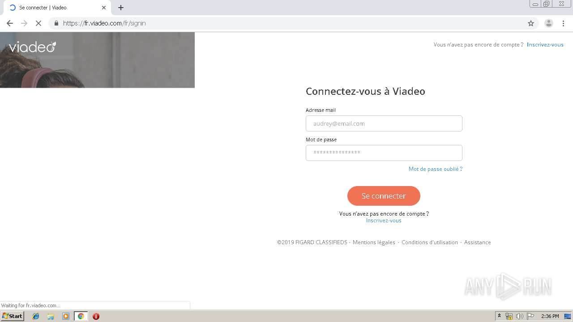Click the volume speaker tray icon
Screen dimensions: 573x322
point(519,316)
